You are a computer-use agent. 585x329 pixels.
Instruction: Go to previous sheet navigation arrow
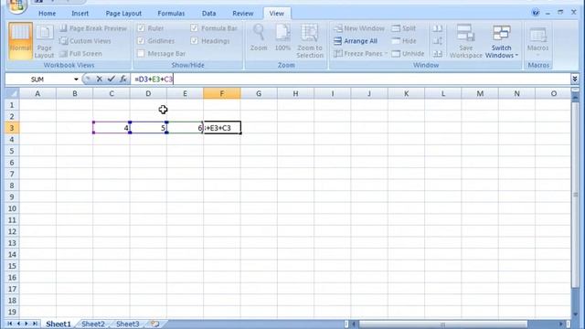pos(18,324)
